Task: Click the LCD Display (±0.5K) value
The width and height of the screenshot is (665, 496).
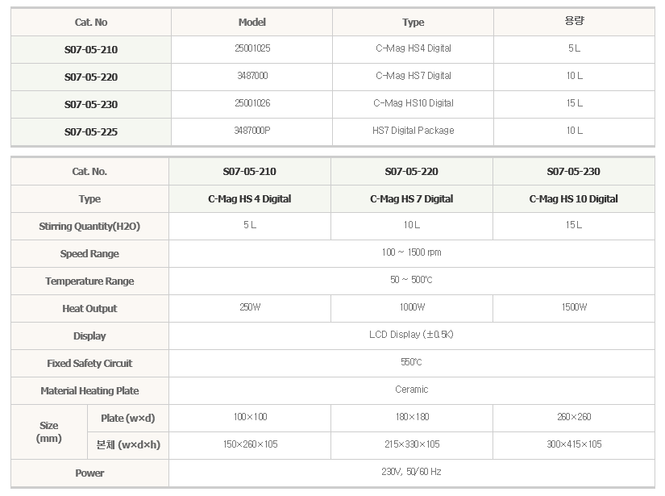Action: pos(411,335)
